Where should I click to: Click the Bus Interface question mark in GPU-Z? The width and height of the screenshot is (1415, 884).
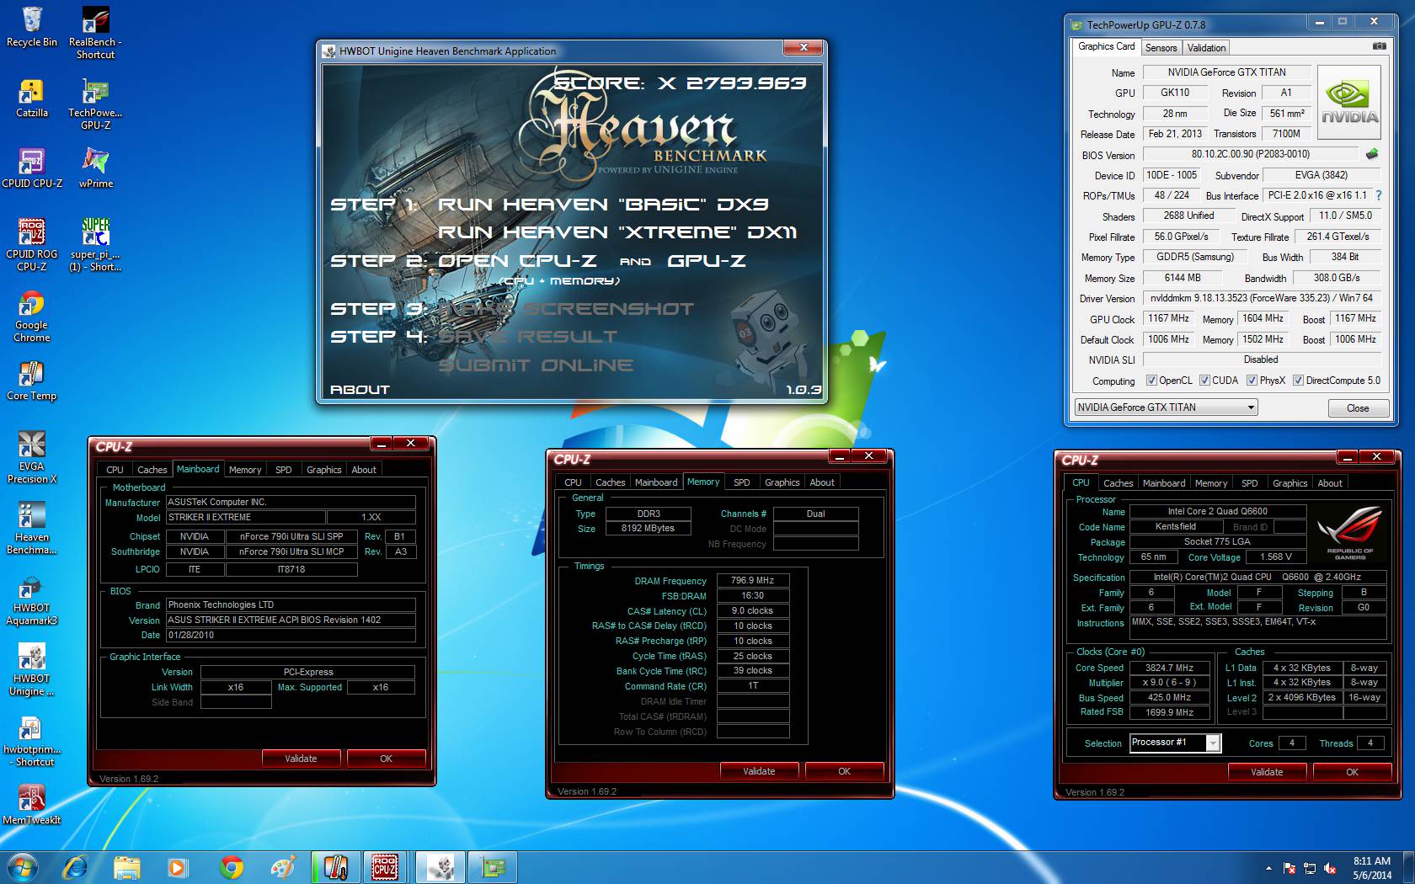click(1379, 195)
